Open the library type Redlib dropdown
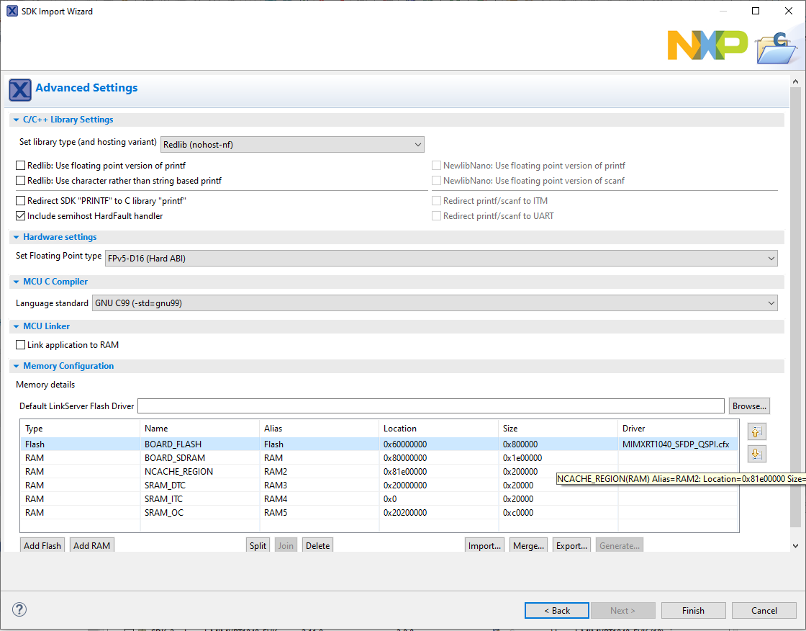806x631 pixels. pyautogui.click(x=292, y=145)
